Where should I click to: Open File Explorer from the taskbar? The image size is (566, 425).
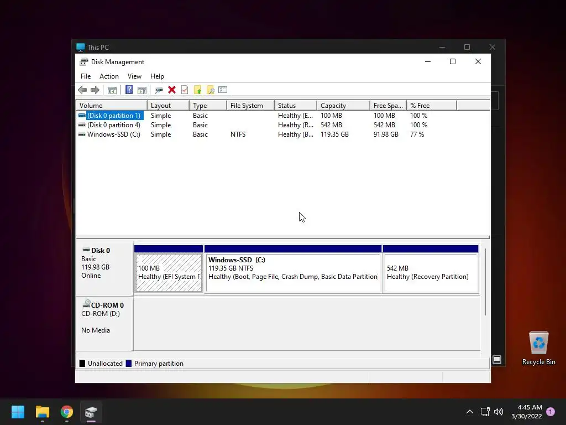click(x=42, y=412)
